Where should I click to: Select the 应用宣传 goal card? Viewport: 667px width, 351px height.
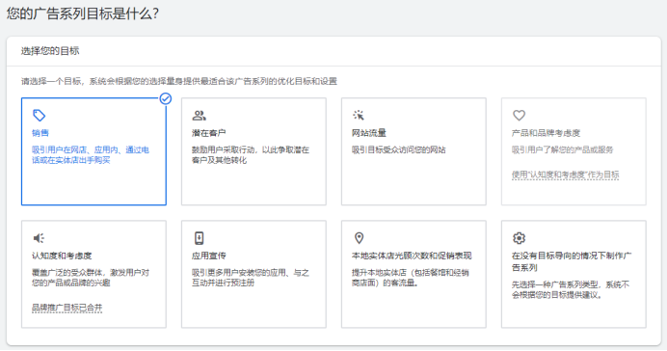click(253, 274)
